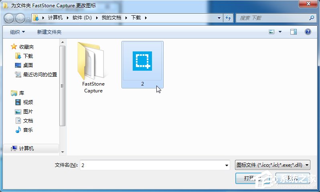Viewport: 320px width, 192px height.
Task: Click the library icon next to 库
Action: (14, 93)
